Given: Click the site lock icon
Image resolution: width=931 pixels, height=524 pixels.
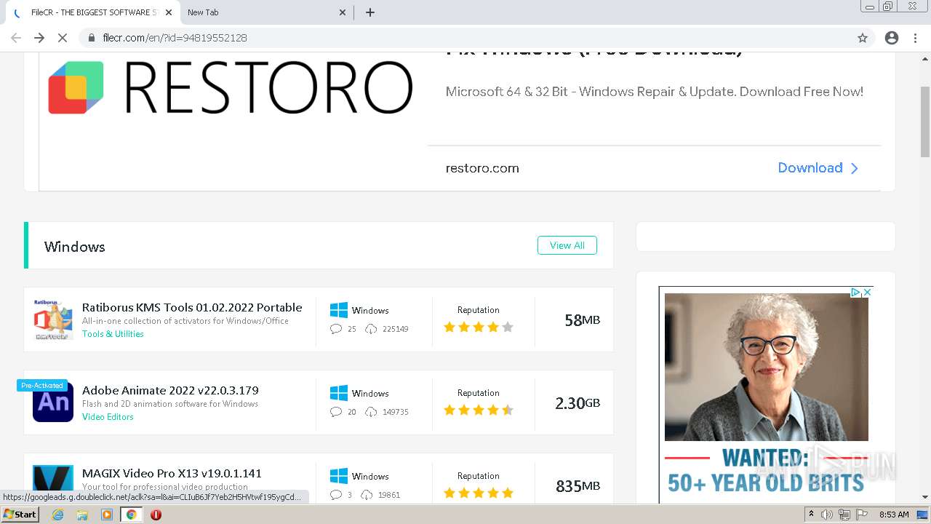Looking at the screenshot, I should coord(92,38).
